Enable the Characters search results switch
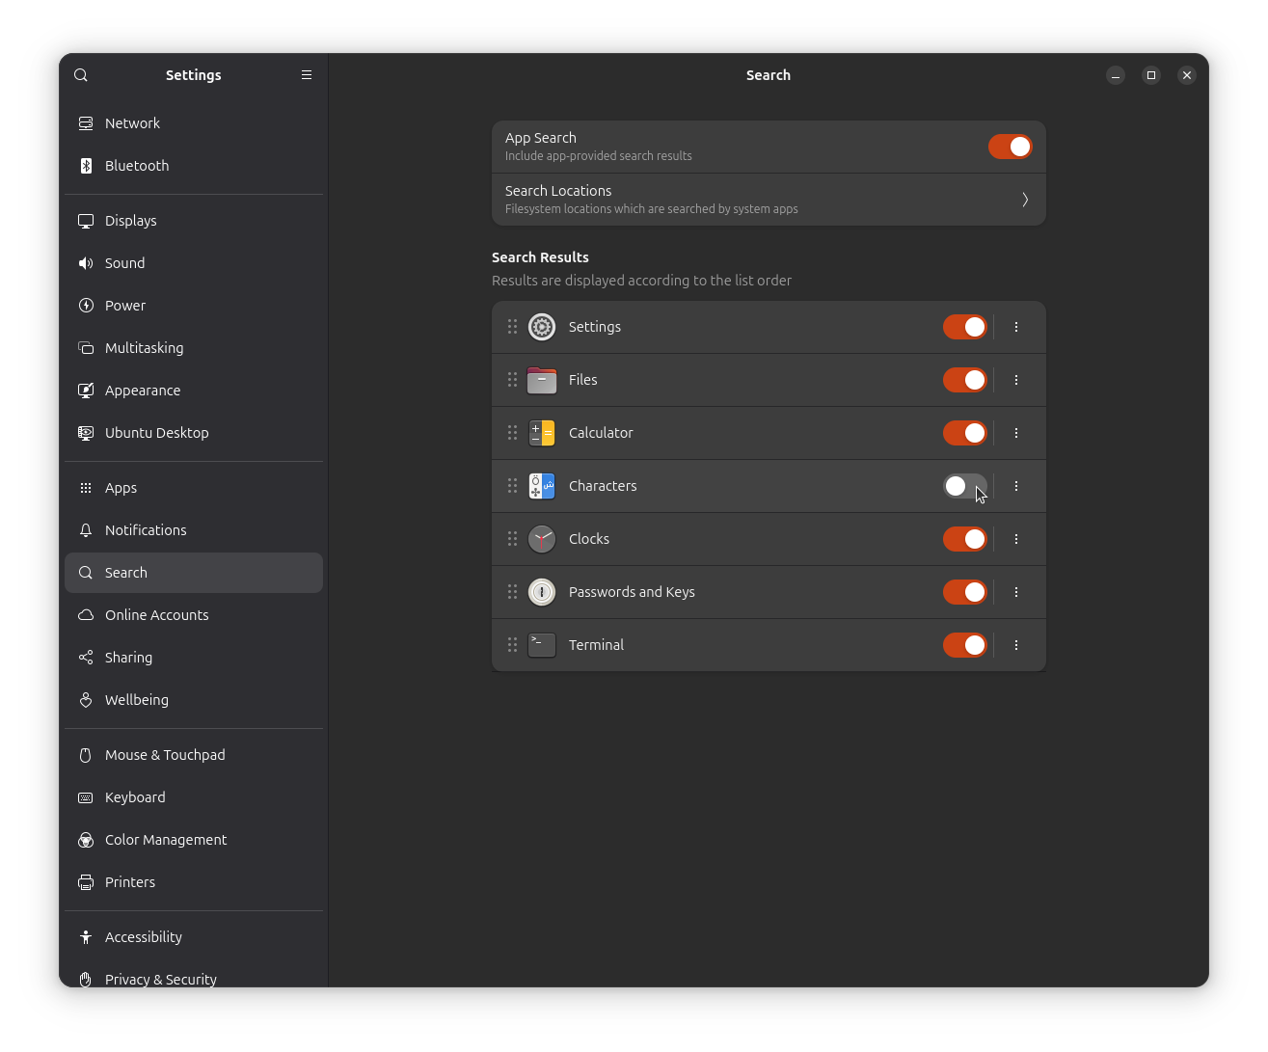1268x1052 pixels. (964, 486)
